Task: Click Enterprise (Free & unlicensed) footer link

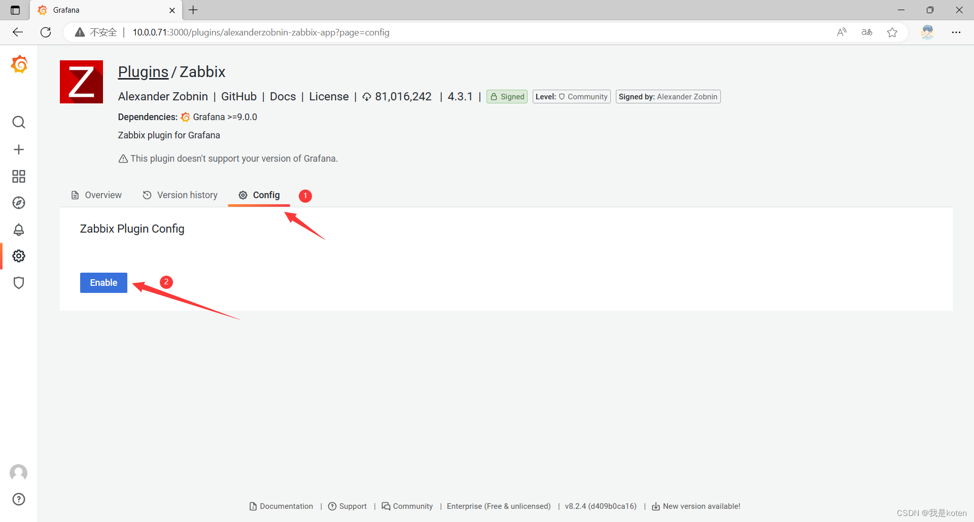Action: tap(499, 506)
